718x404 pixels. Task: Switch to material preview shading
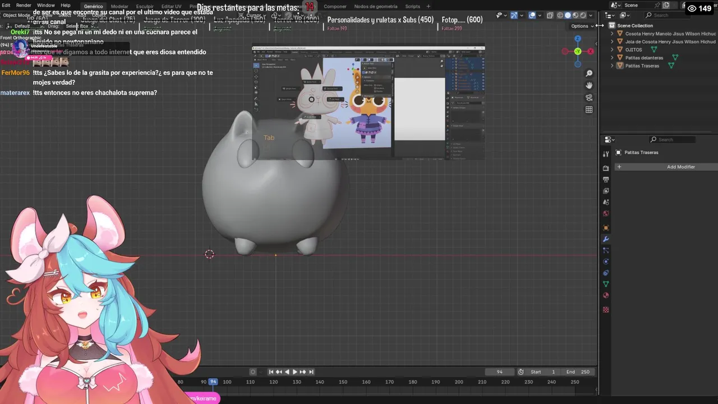576,15
